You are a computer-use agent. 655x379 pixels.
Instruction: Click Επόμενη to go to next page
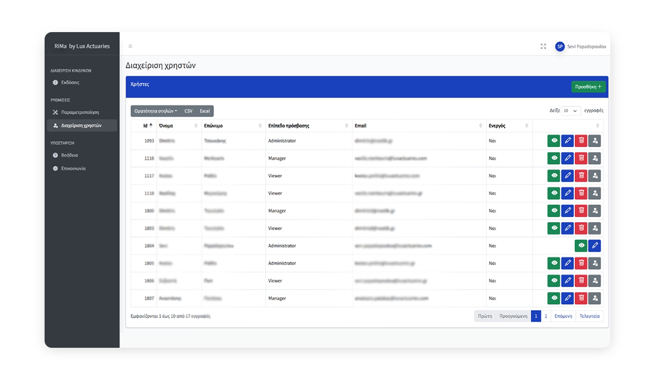[563, 316]
